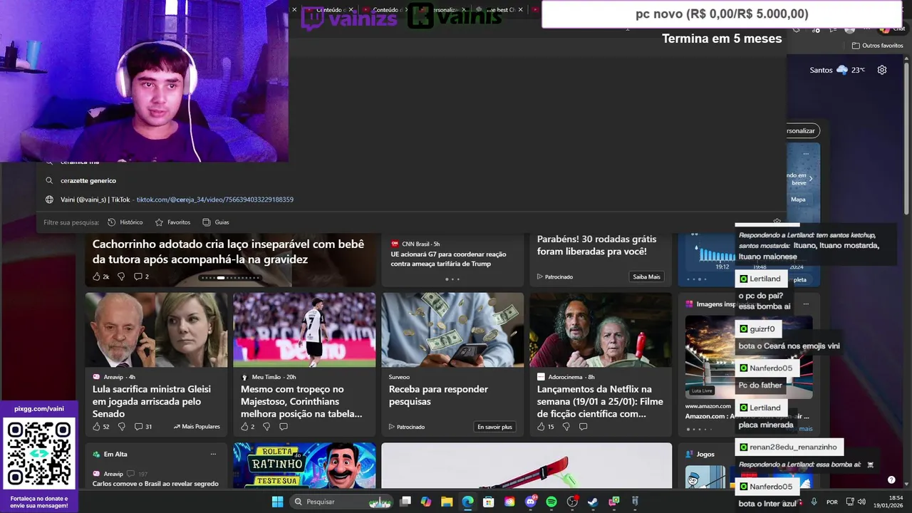
Task: Open the Mais Populares link
Action: click(197, 427)
